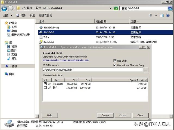
Task: Expand the address bar history dropdown
Action: pyautogui.click(x=110, y=8)
